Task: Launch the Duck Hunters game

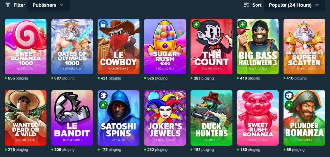Action: [x=211, y=118]
